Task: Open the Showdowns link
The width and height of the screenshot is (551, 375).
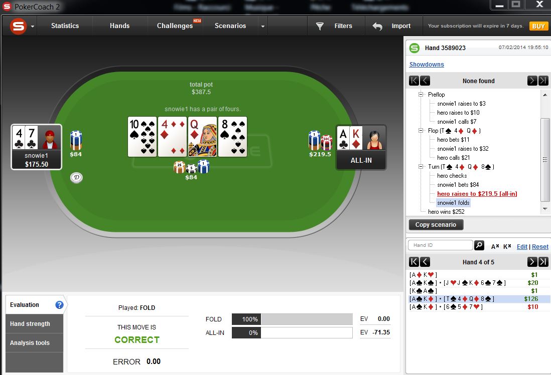Action: pyautogui.click(x=427, y=65)
